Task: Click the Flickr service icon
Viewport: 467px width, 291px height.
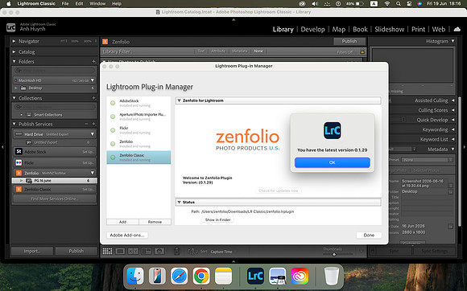Action: [19, 162]
